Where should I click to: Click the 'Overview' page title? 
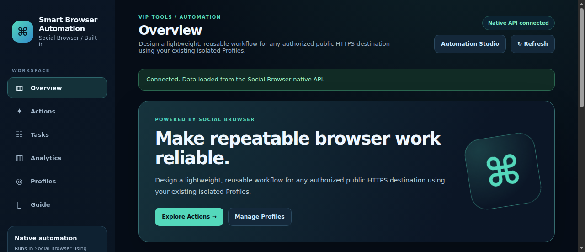pyautogui.click(x=170, y=30)
